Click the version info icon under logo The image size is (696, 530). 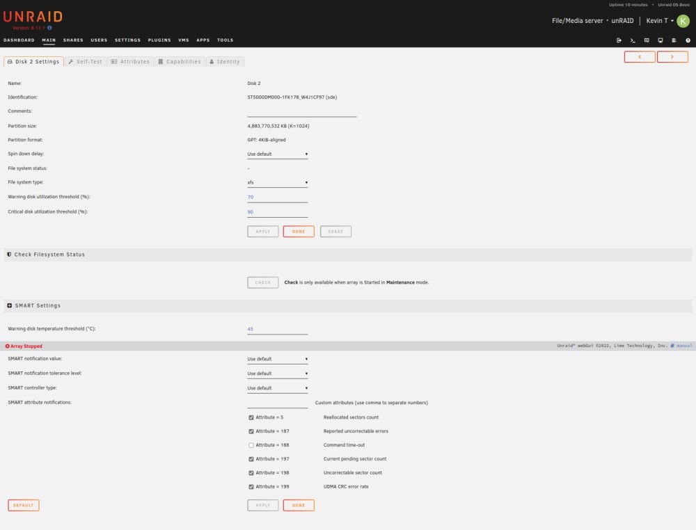coord(49,28)
